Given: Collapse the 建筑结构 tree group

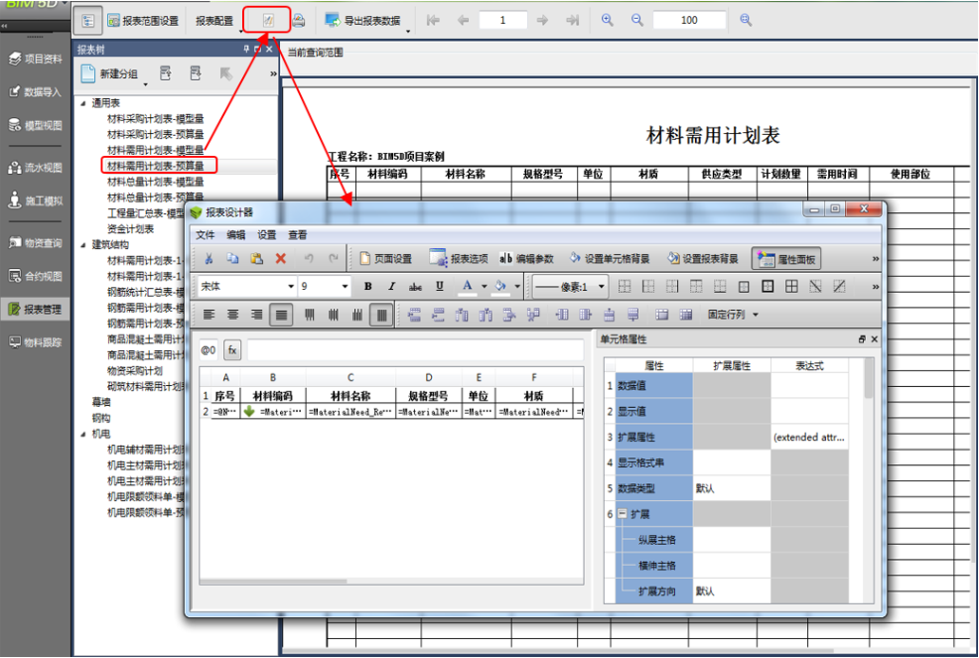Looking at the screenshot, I should 83,245.
